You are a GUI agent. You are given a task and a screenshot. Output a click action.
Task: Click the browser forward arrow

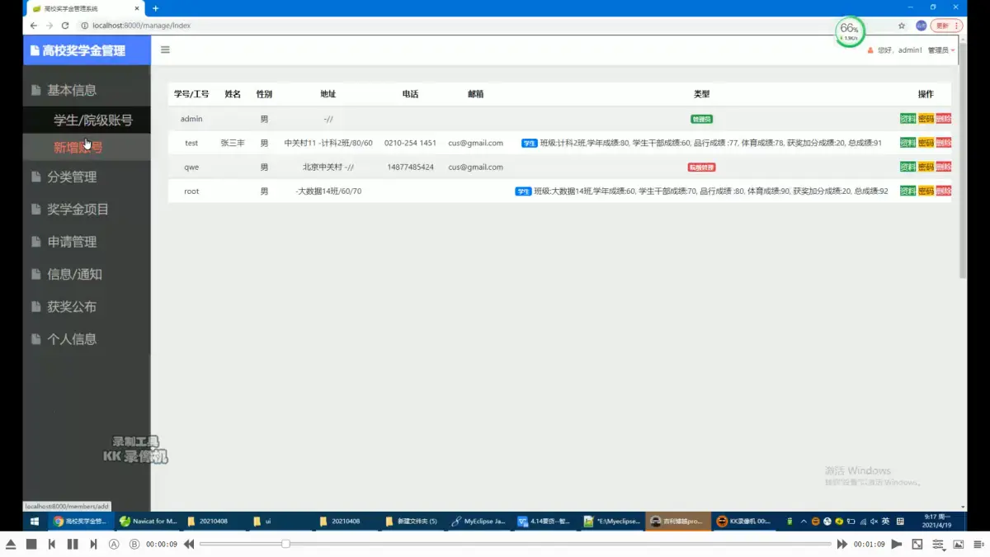(49, 26)
